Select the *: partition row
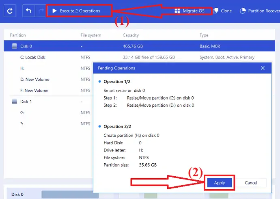 point(48,123)
